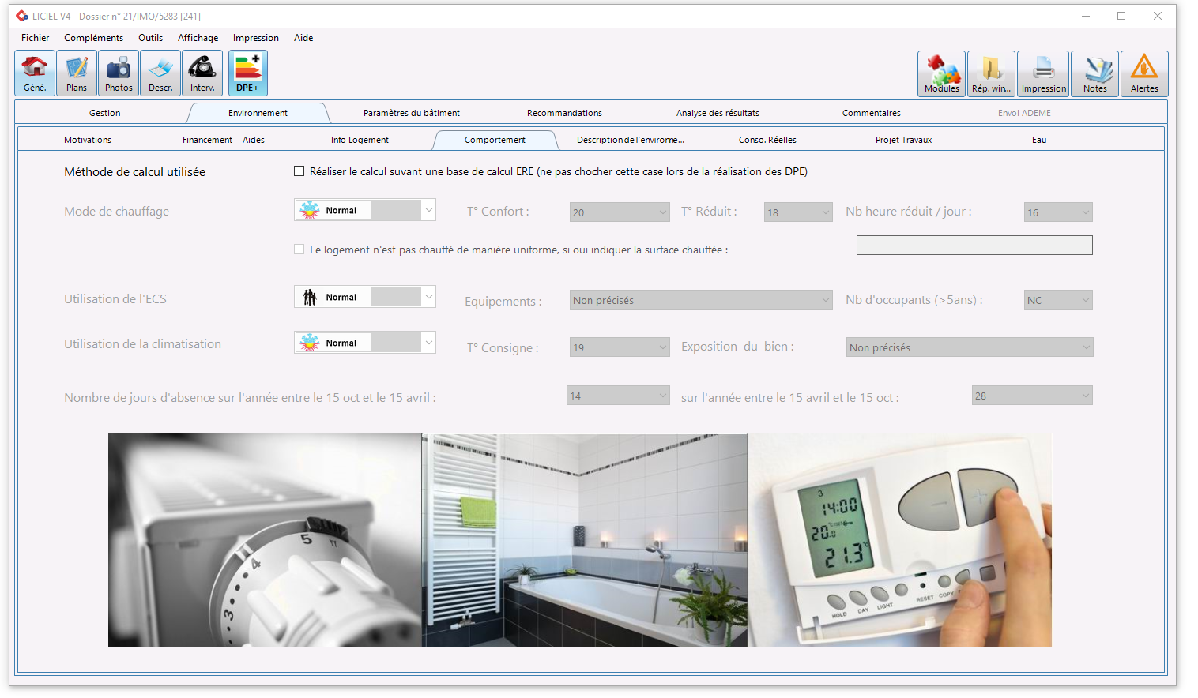Open the Fichier menu
1198x698 pixels.
tap(36, 38)
